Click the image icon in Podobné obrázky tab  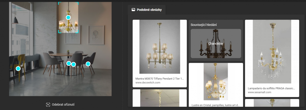coord(133,10)
